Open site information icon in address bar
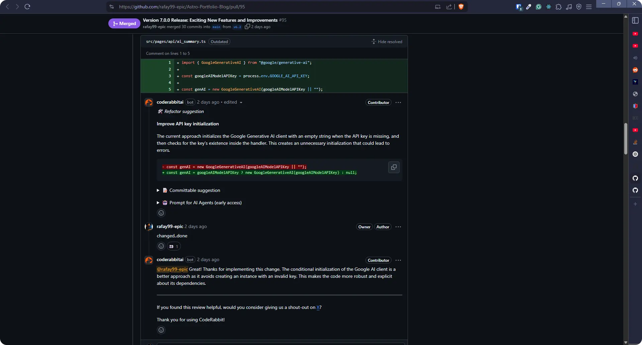 pyautogui.click(x=112, y=7)
